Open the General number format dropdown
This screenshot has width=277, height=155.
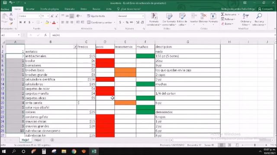coord(143,16)
